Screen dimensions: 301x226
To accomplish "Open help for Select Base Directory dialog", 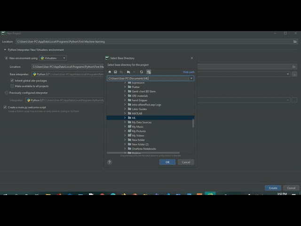I will 110,162.
